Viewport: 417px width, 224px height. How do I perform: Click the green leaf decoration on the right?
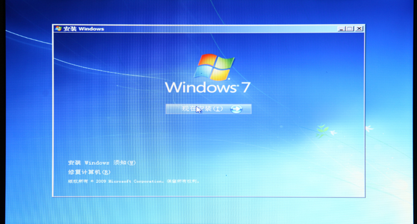tap(322, 131)
